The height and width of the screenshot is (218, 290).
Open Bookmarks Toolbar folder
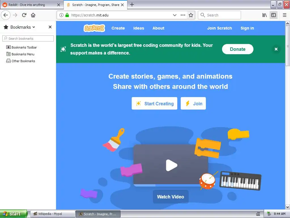pos(22,47)
